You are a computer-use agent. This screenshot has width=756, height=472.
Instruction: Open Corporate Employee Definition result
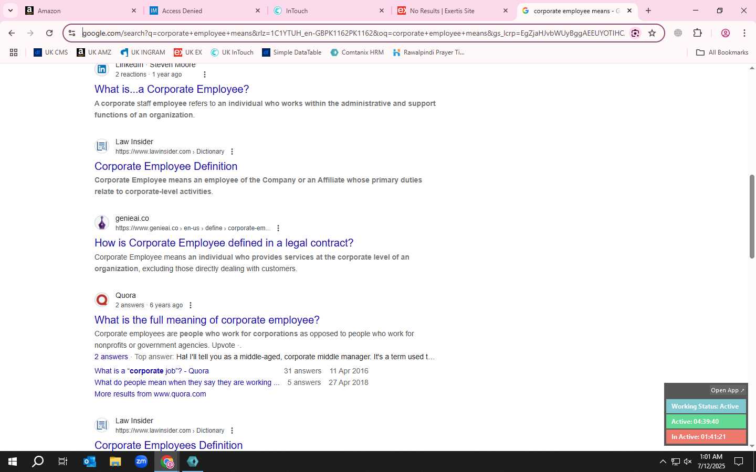tap(166, 166)
